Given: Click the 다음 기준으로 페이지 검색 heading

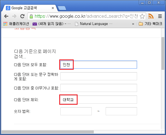Looking at the screenshot, I should (x=35, y=54).
